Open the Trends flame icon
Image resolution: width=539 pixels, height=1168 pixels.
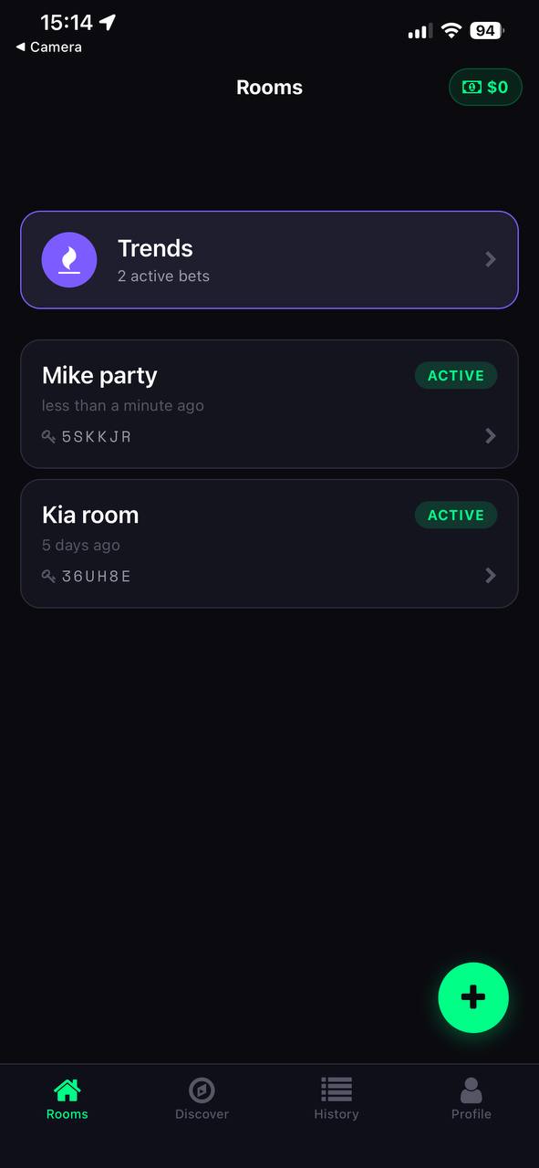69,259
